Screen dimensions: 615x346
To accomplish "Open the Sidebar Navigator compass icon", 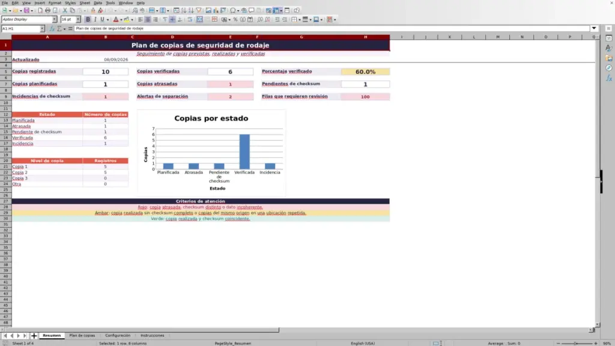I will click(x=609, y=68).
